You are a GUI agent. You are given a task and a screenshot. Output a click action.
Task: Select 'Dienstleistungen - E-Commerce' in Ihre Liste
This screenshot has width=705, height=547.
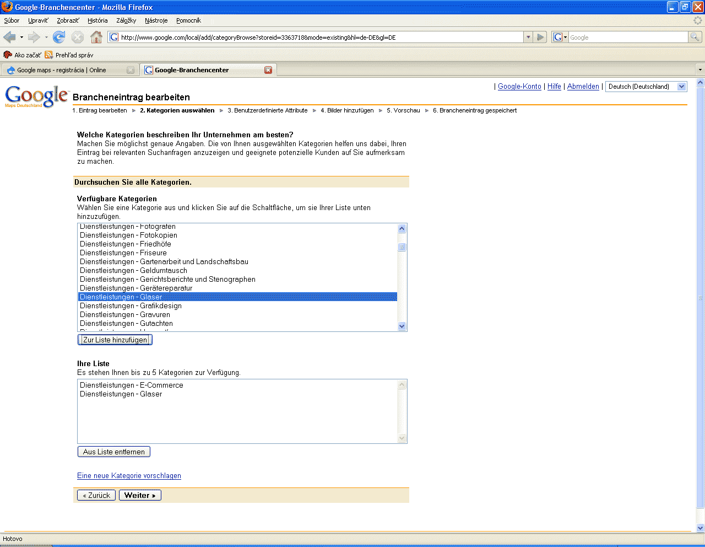[237, 385]
